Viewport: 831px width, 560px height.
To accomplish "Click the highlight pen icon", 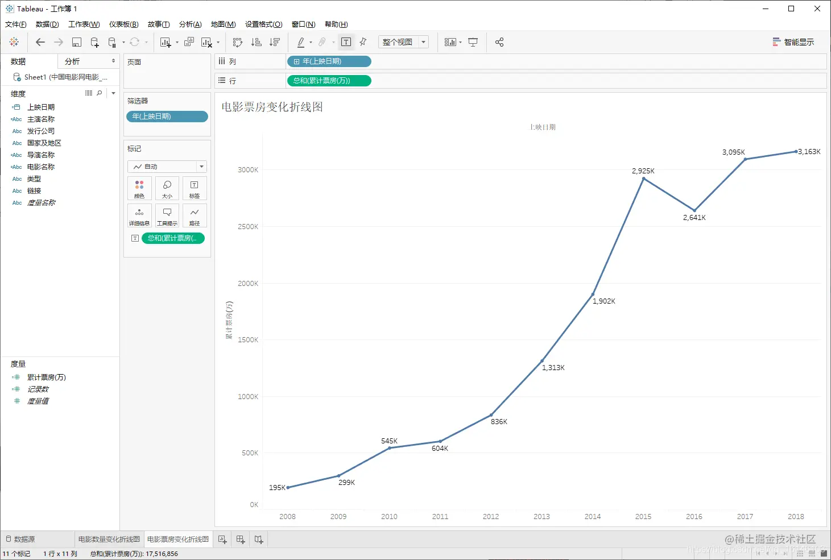I will tap(301, 42).
